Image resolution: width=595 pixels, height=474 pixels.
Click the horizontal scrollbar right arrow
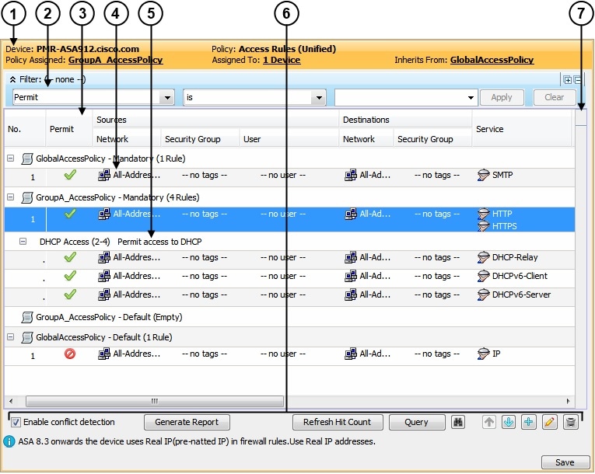click(568, 401)
